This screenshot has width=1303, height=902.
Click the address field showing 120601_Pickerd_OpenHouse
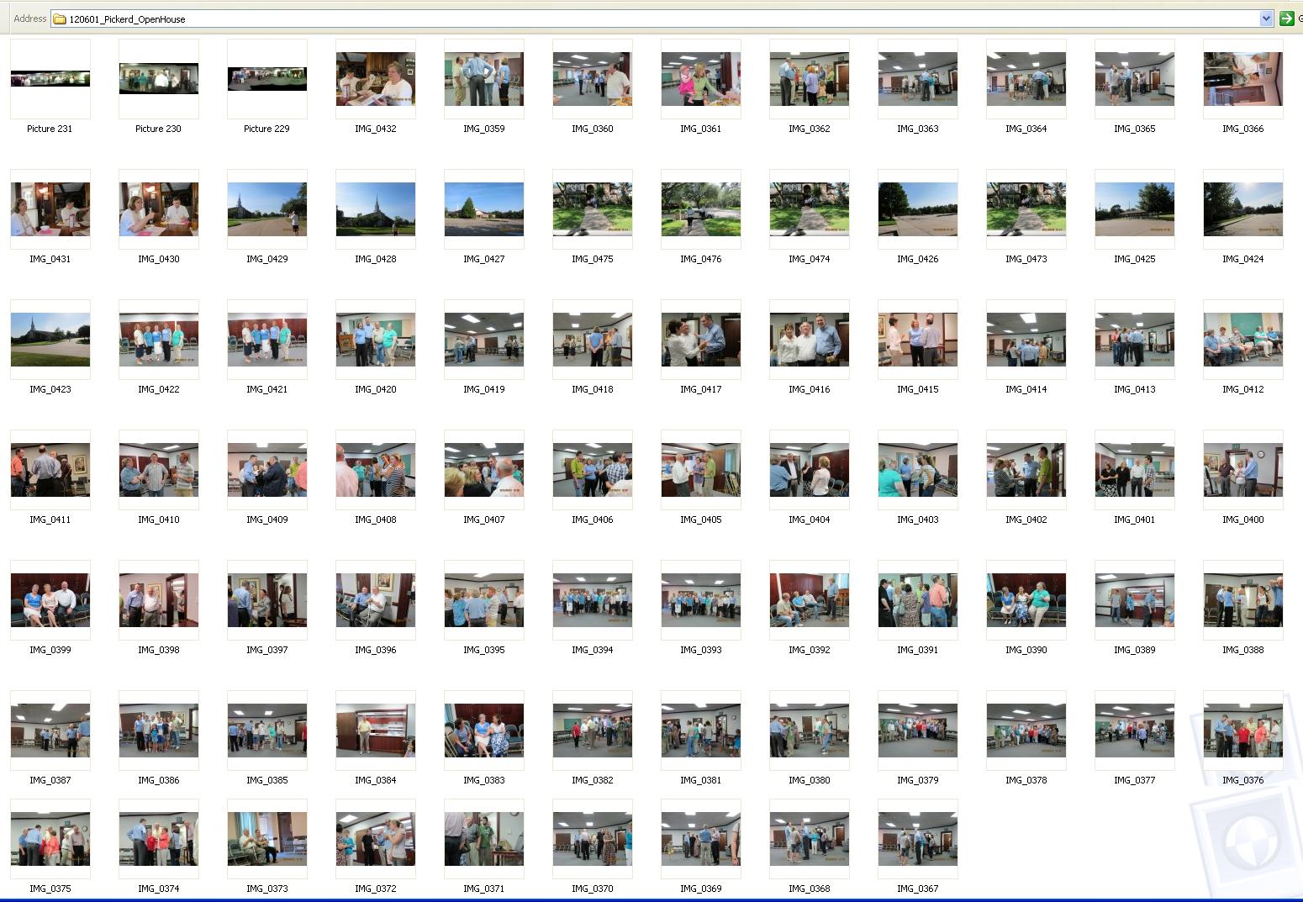tap(662, 18)
